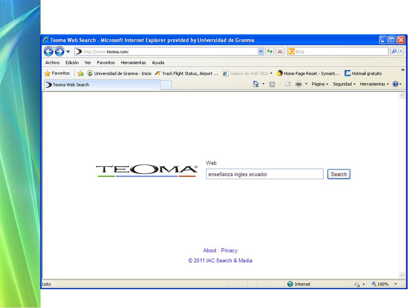The width and height of the screenshot is (411, 308).
Task: Click the RSS feeds icon
Action: 272,84
